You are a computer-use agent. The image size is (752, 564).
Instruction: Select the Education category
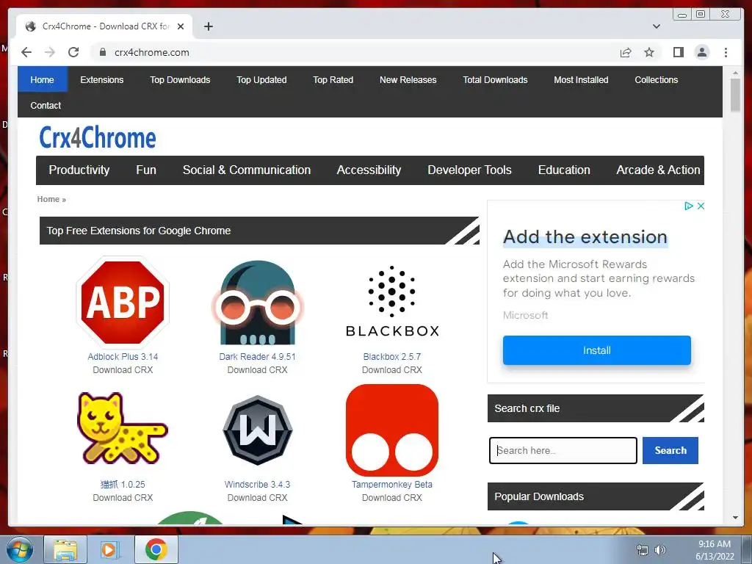[x=564, y=170]
